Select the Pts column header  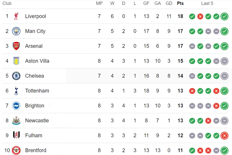point(180,3)
